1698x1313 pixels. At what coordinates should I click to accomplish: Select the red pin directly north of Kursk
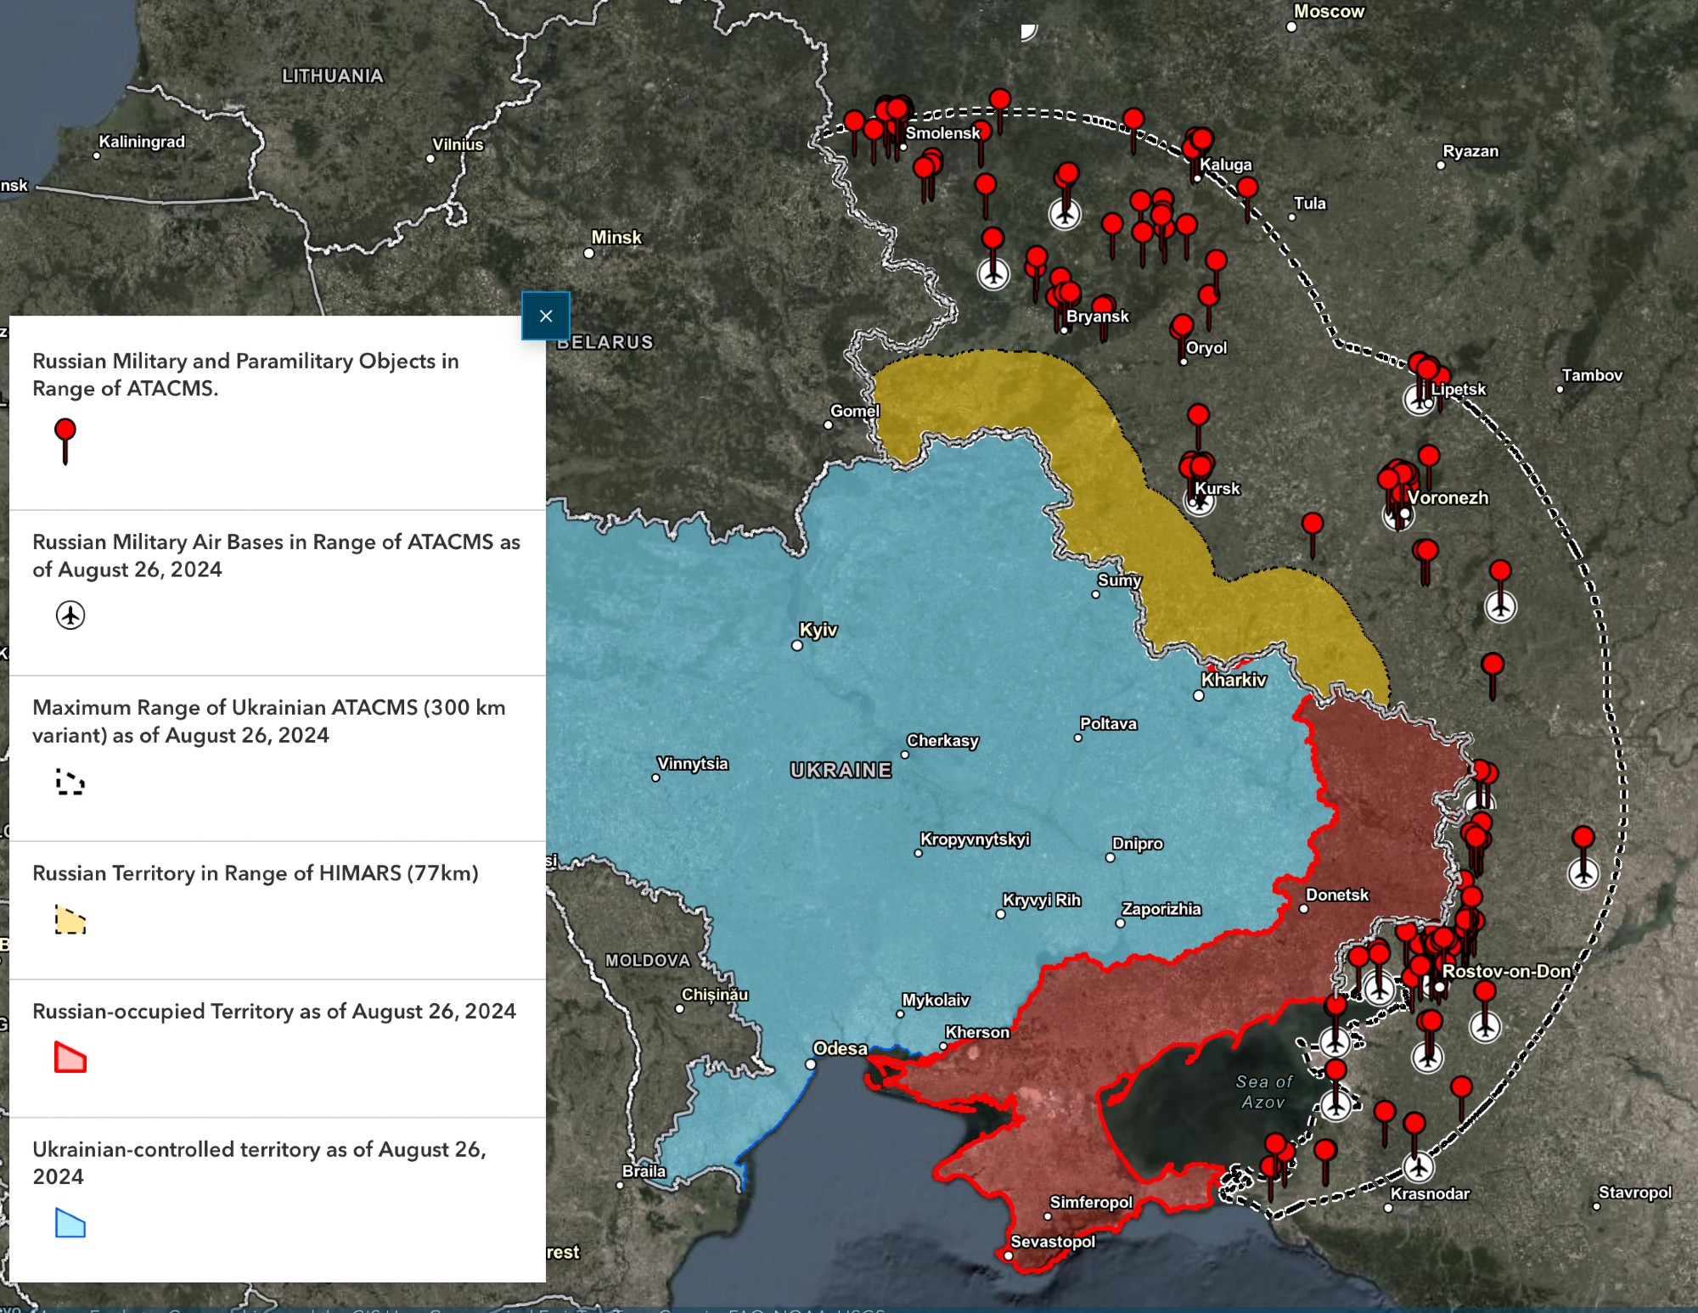click(x=1198, y=426)
